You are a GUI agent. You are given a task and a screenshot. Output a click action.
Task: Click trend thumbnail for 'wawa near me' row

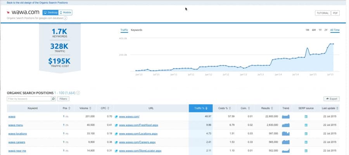coord(286,151)
